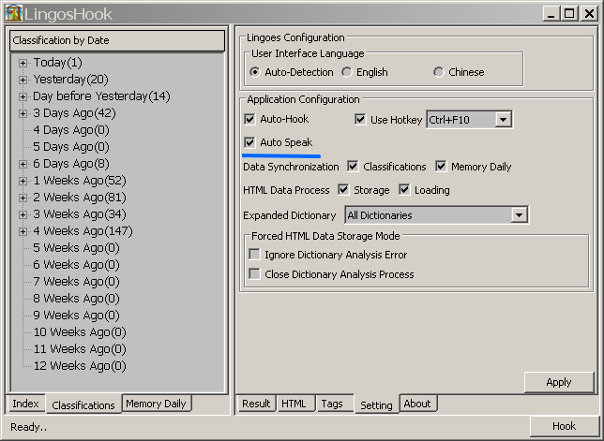Select the 4 Days Ago(0) item

point(71,130)
